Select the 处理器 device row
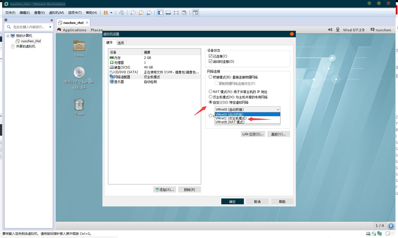Viewport: 398px width, 238px height. 154,63
